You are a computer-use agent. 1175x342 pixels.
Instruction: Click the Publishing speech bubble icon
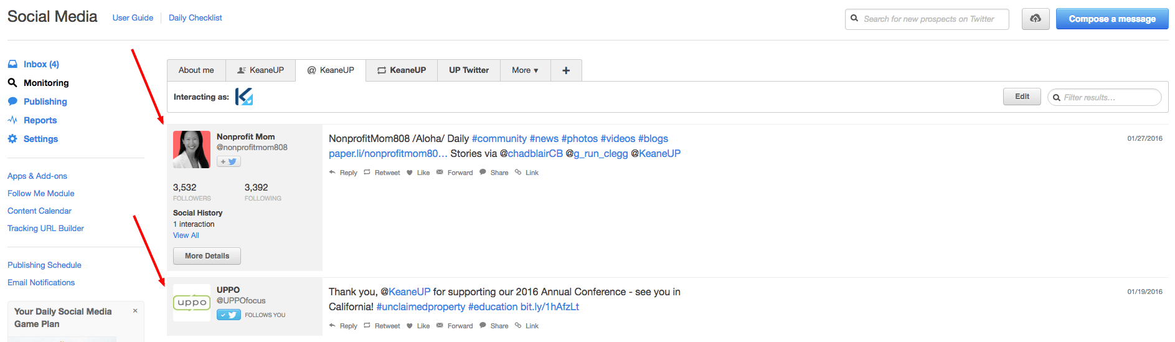tap(12, 102)
